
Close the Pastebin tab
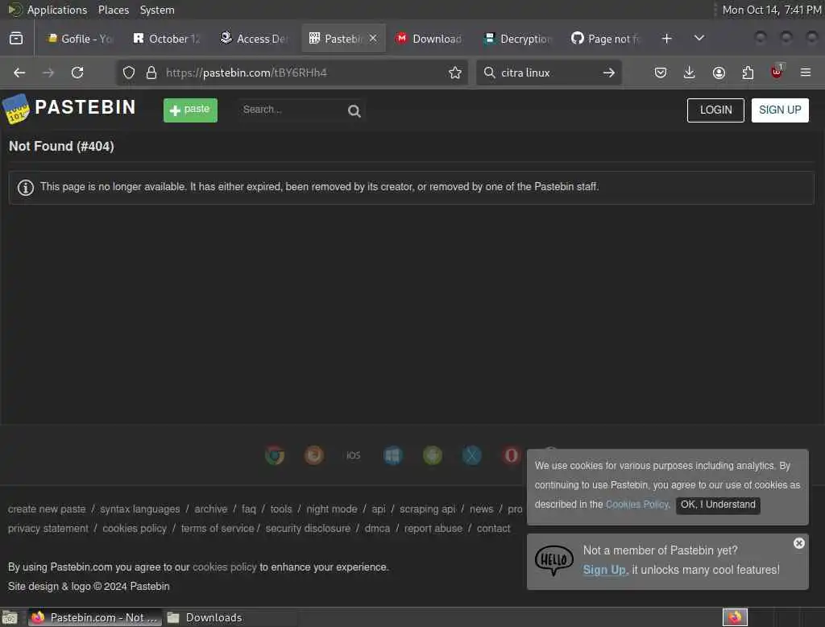[x=372, y=39]
